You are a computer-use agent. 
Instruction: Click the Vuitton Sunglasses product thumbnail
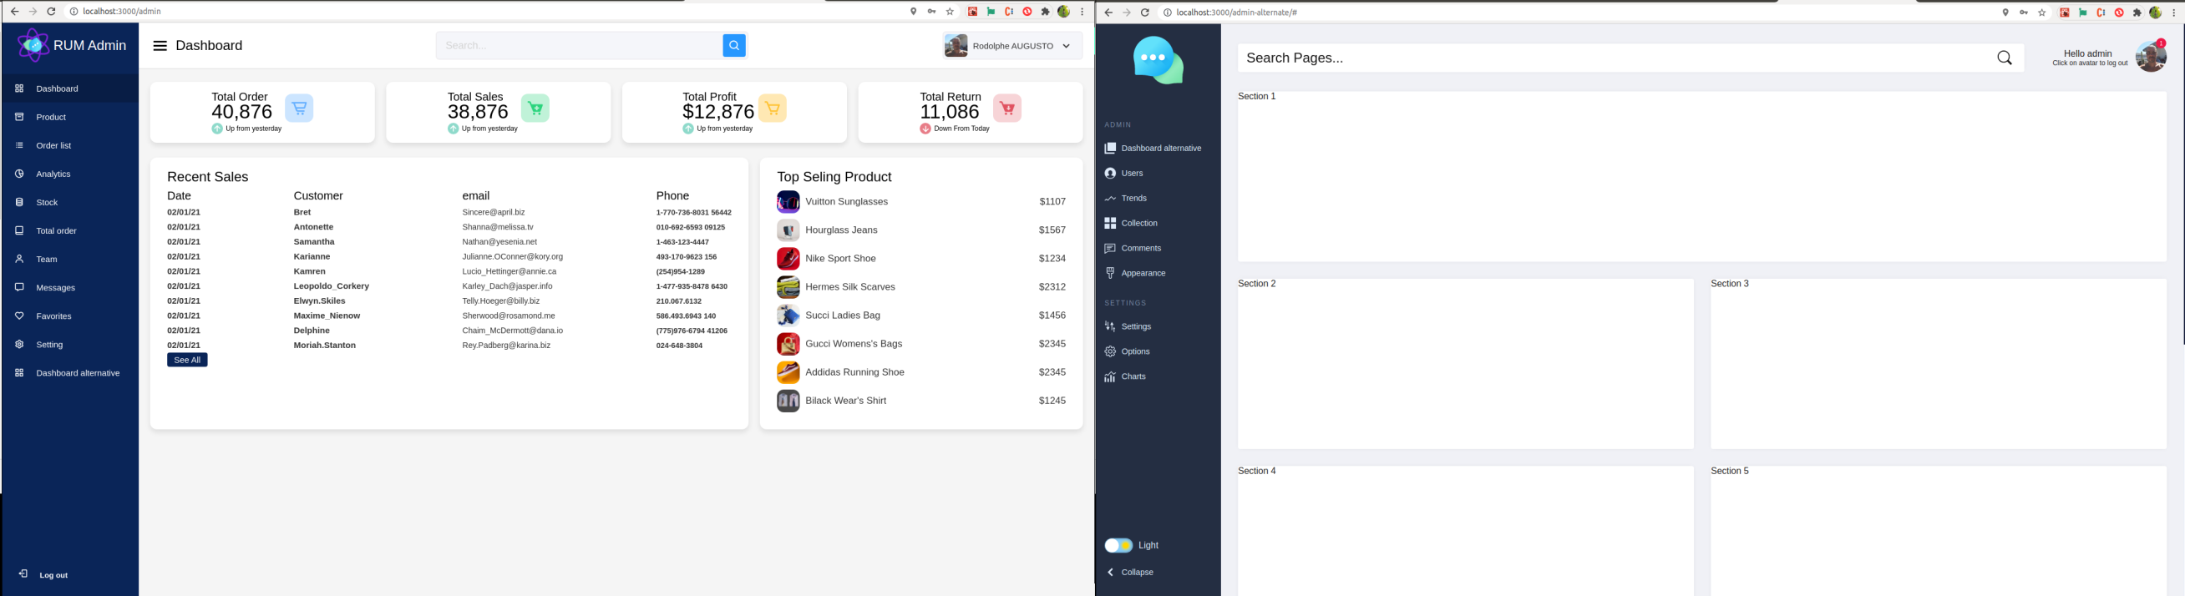pos(788,202)
